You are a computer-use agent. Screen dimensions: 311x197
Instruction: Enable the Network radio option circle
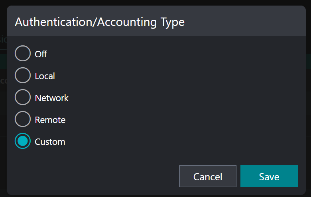(x=23, y=98)
